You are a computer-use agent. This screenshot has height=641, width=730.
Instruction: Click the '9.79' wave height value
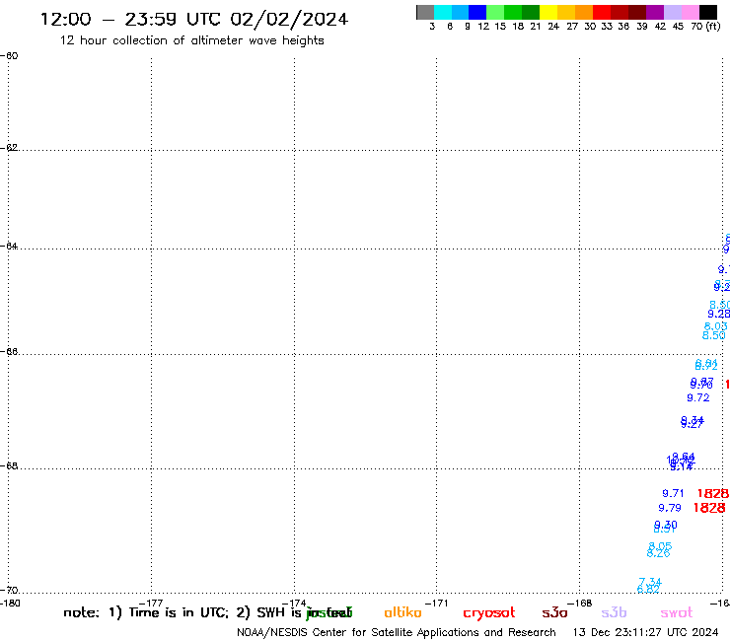[x=670, y=508]
